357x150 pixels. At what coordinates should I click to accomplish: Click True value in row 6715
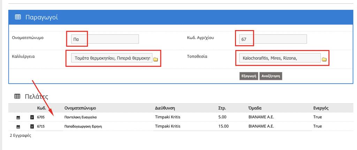317,126
